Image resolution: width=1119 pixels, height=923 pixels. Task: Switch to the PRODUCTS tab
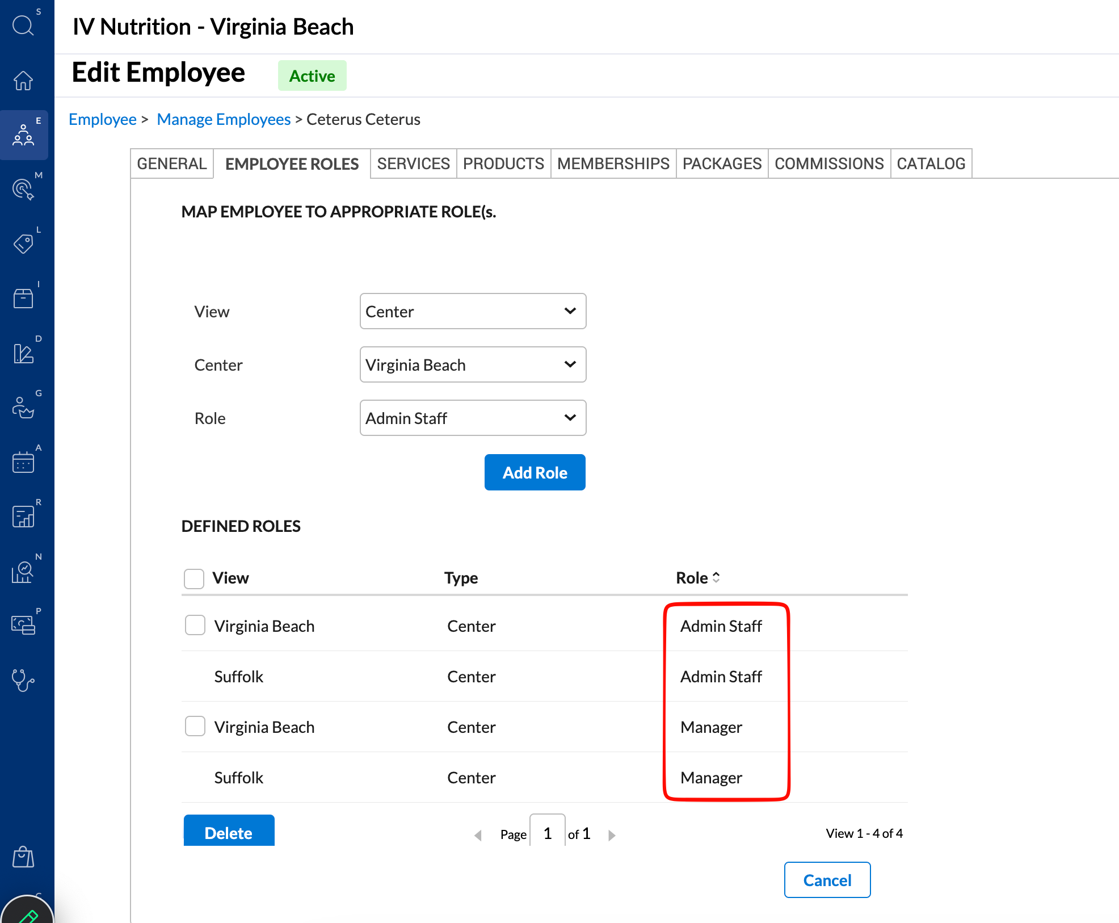[503, 163]
